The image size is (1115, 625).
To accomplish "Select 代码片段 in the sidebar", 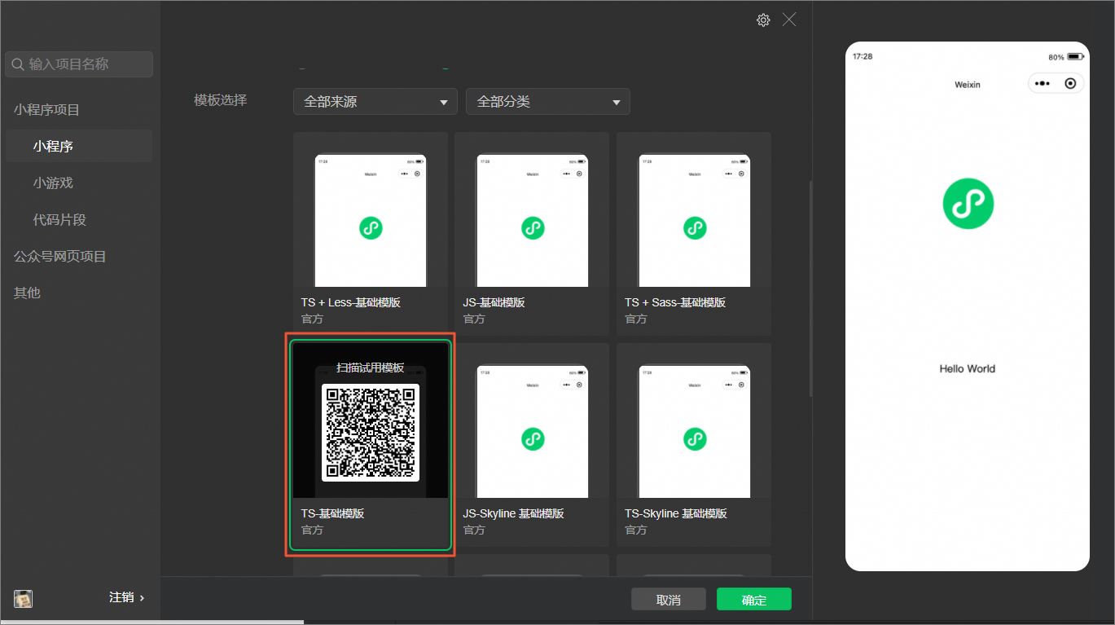I will 59,220.
